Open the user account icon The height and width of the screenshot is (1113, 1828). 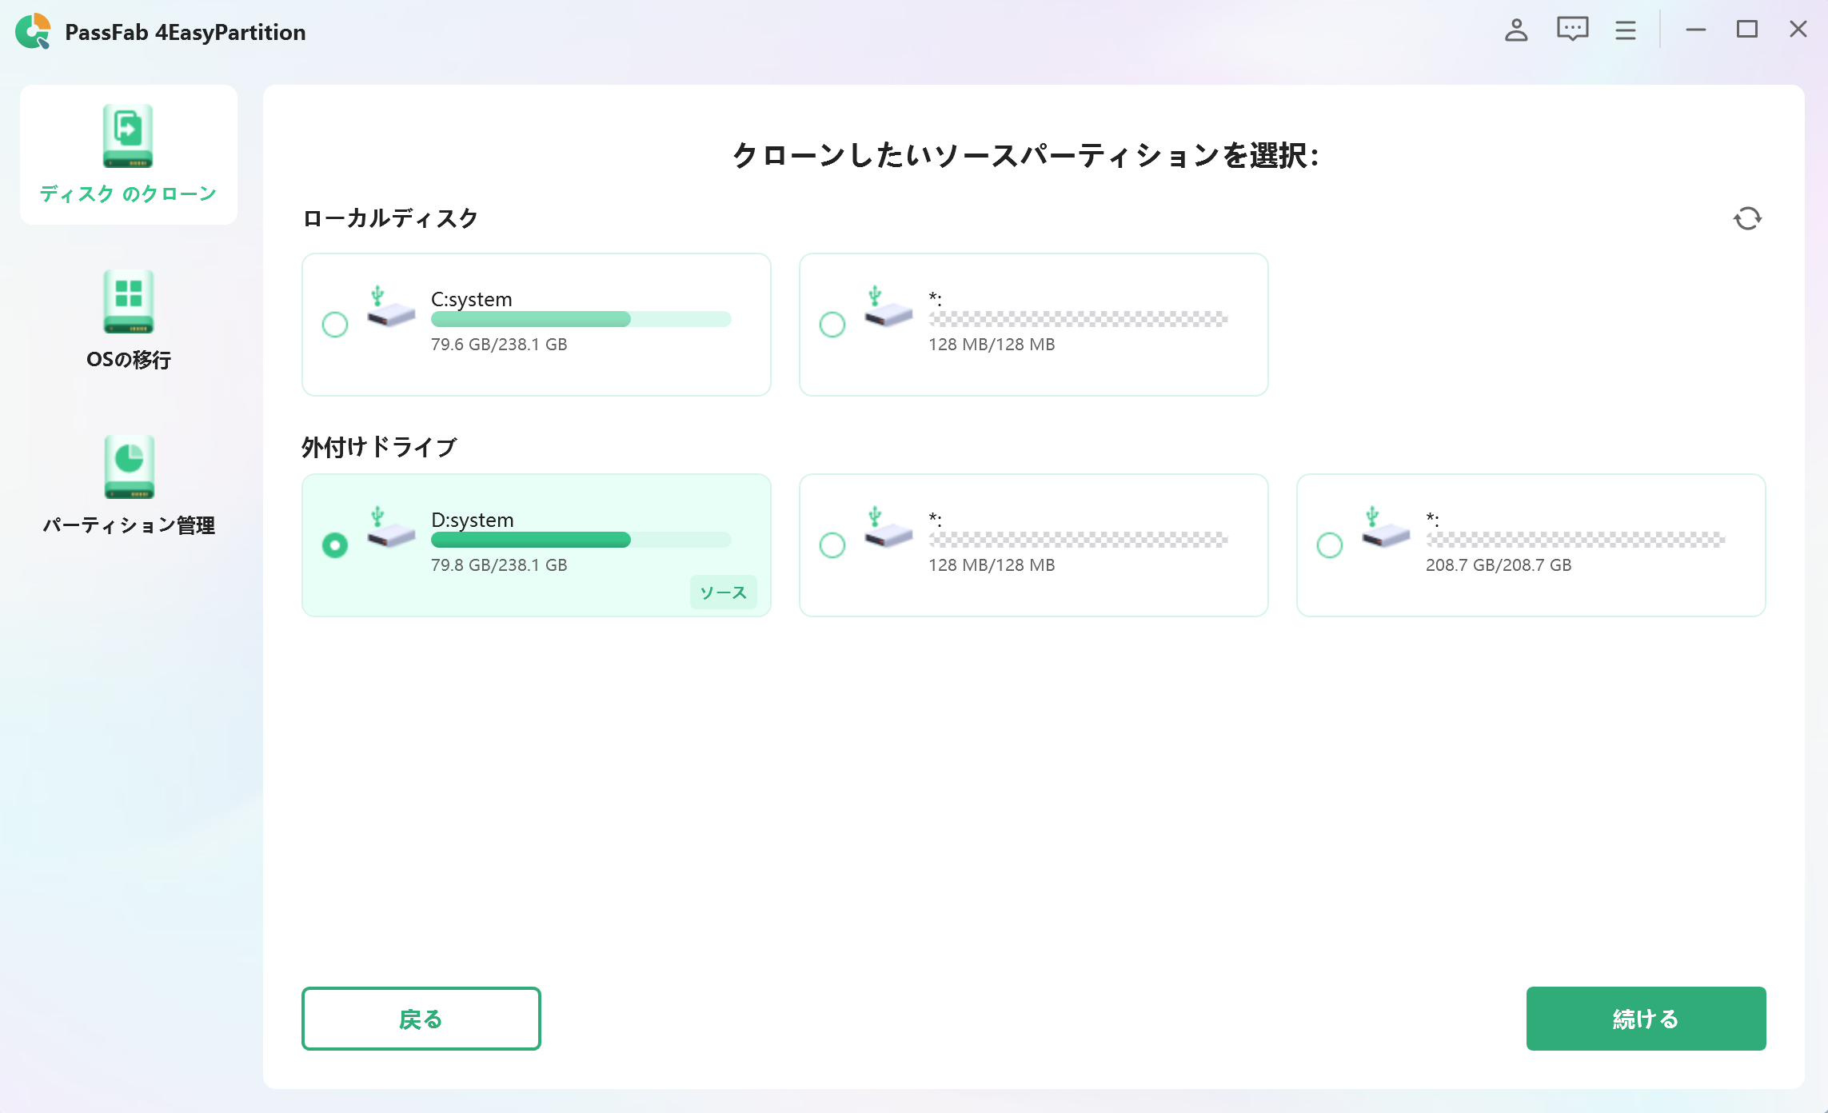coord(1515,30)
